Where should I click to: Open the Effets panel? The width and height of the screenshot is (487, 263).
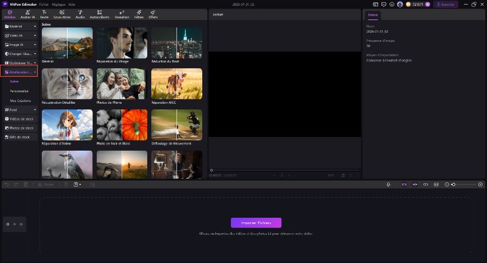(153, 14)
